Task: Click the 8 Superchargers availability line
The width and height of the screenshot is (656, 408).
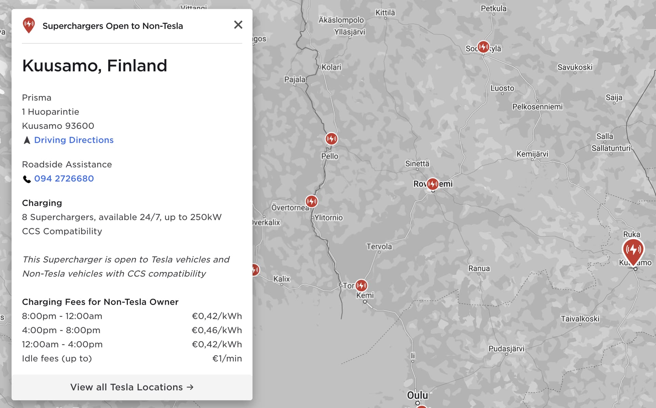Action: tap(122, 217)
